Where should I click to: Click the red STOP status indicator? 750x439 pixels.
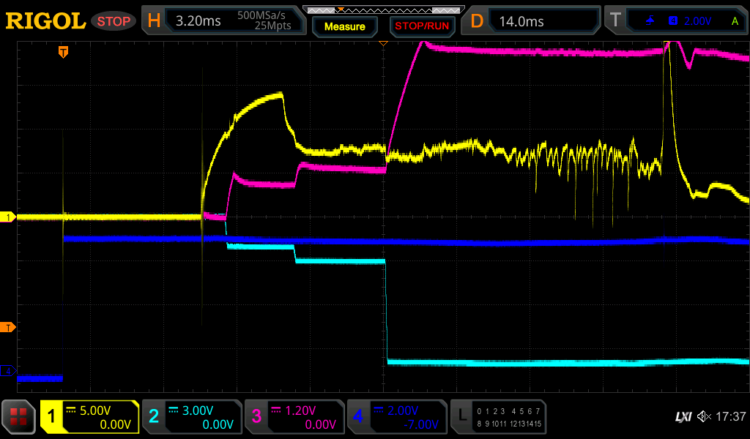pyautogui.click(x=114, y=21)
